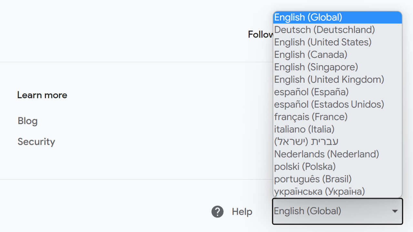Select français (France) language
The image size is (413, 232).
(310, 117)
